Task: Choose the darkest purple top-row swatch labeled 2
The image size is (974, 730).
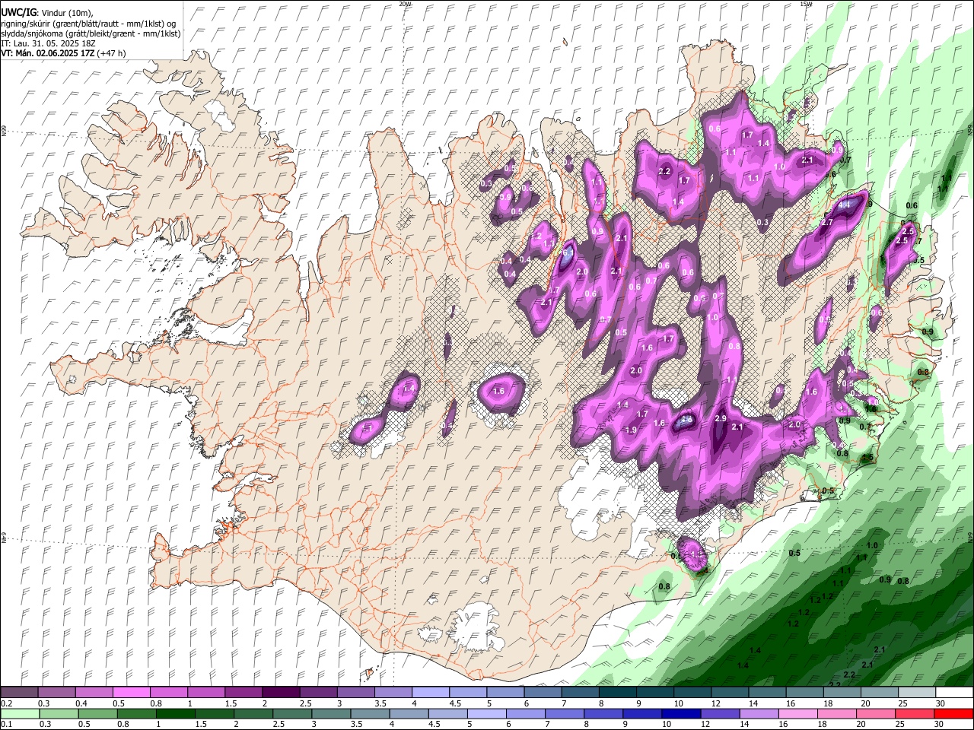Action: click(281, 693)
